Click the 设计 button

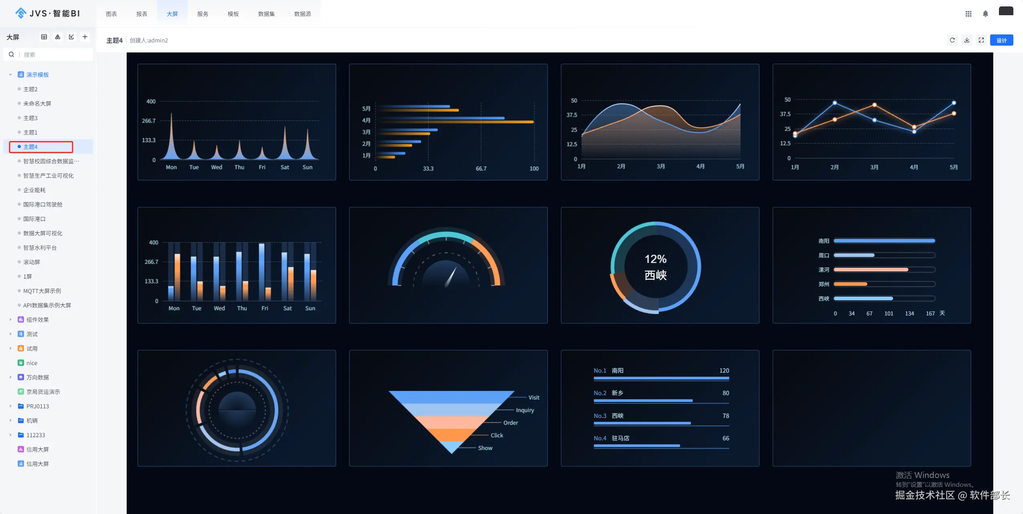(1001, 40)
